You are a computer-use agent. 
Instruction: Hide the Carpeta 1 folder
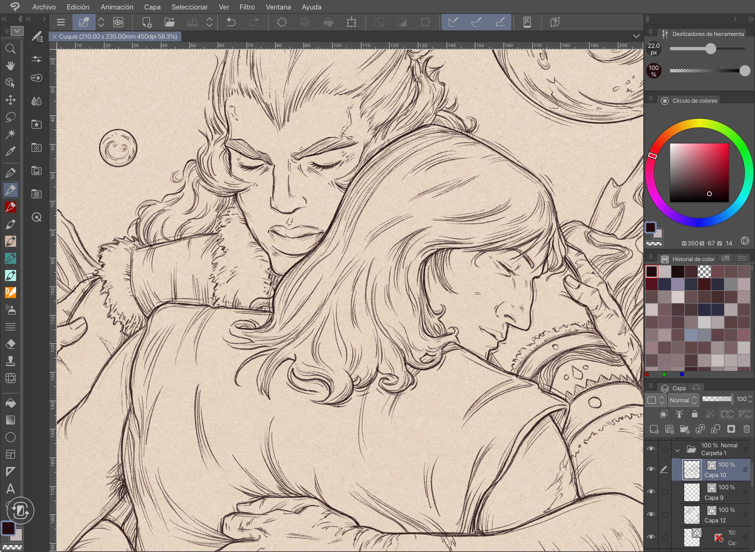tap(651, 449)
